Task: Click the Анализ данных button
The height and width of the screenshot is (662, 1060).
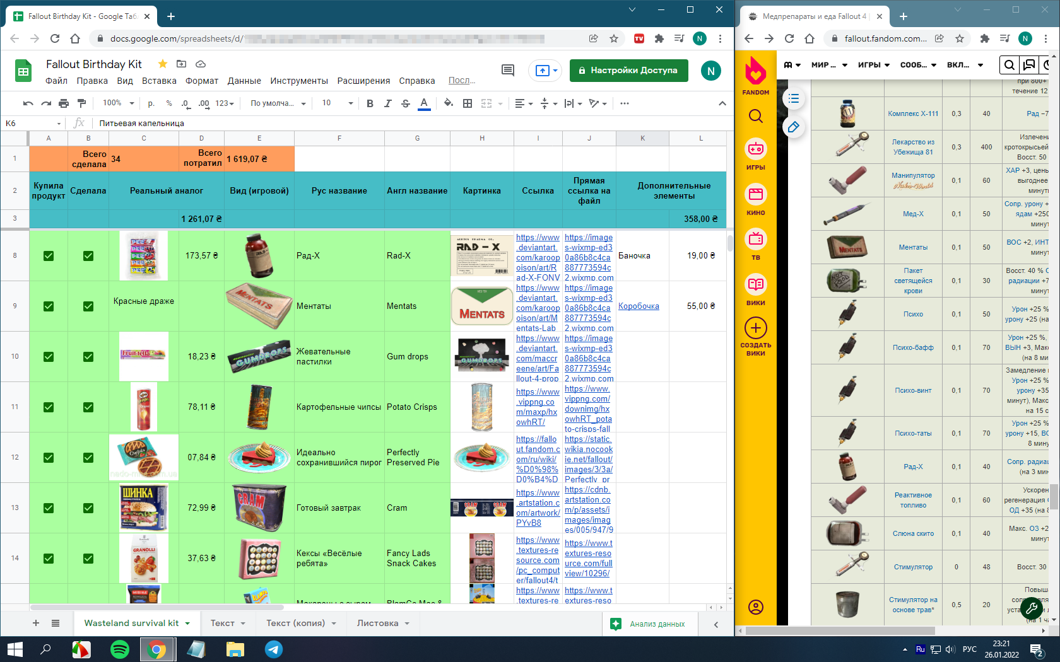Action: tap(649, 624)
